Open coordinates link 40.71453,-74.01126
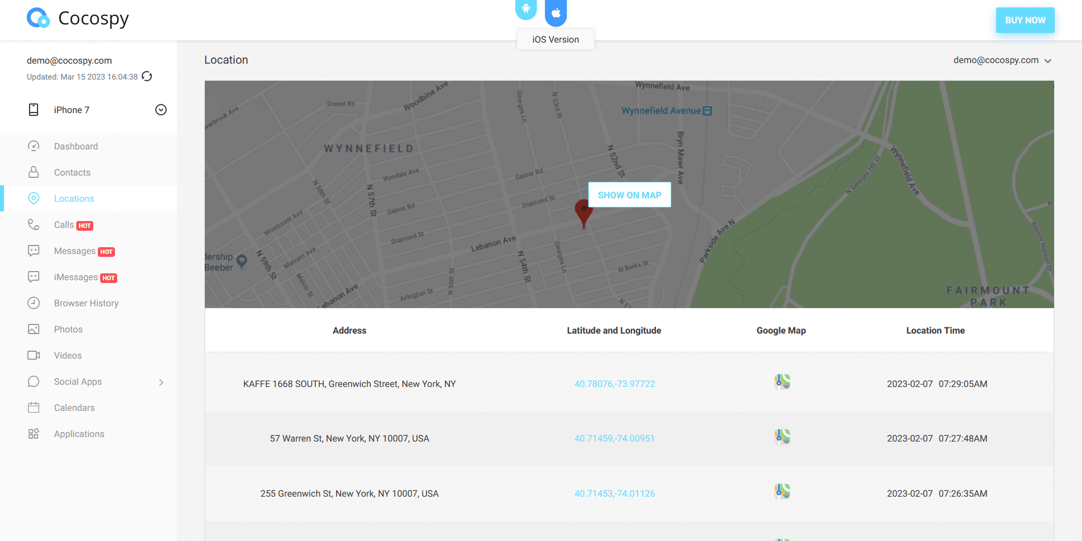1082x541 pixels. pyautogui.click(x=614, y=494)
